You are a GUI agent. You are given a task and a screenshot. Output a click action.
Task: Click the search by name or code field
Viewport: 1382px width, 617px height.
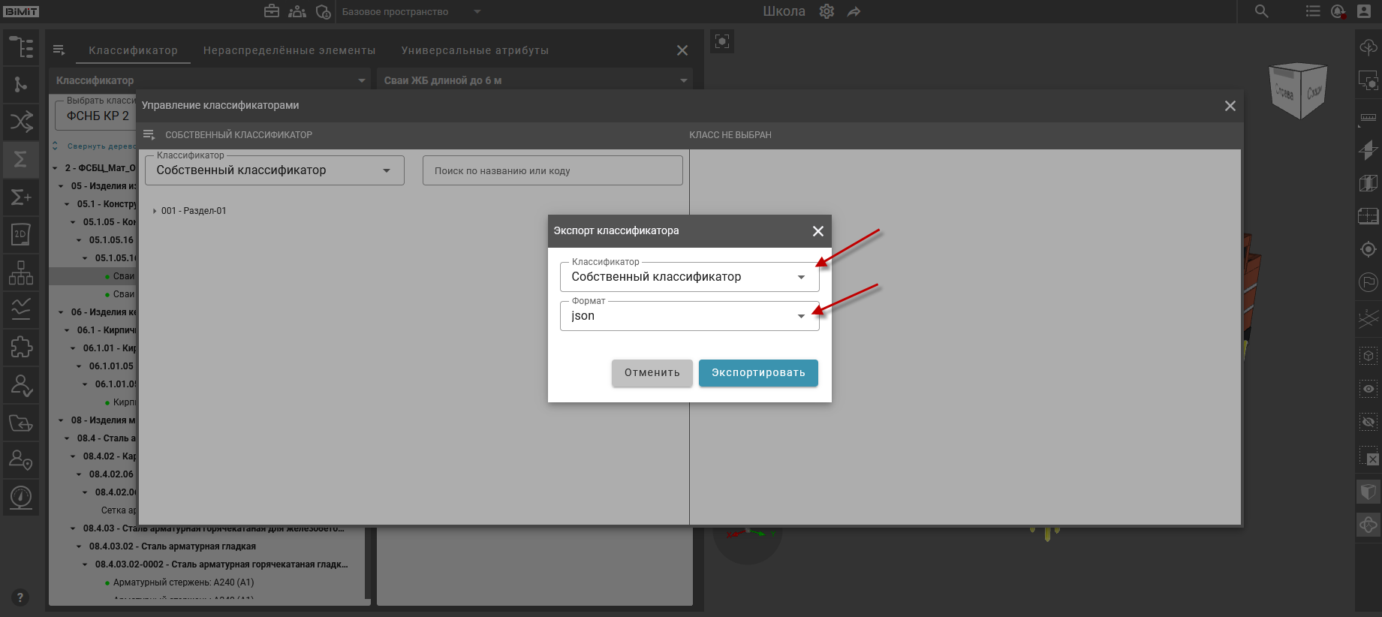[x=552, y=171]
